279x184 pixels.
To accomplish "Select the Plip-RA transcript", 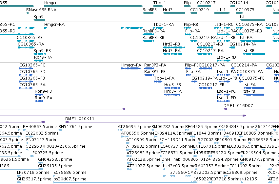I will [x=188, y=34].
